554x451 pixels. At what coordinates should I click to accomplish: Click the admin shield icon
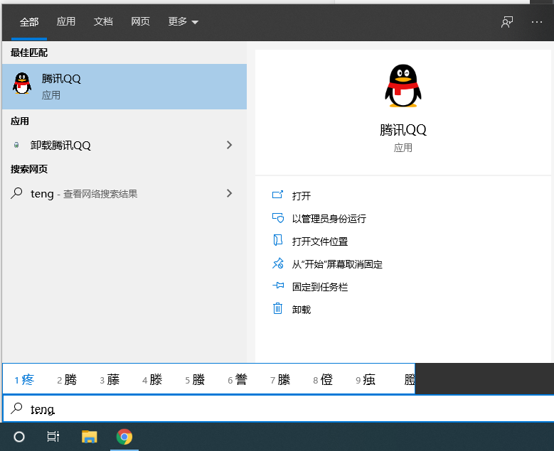[x=277, y=218]
